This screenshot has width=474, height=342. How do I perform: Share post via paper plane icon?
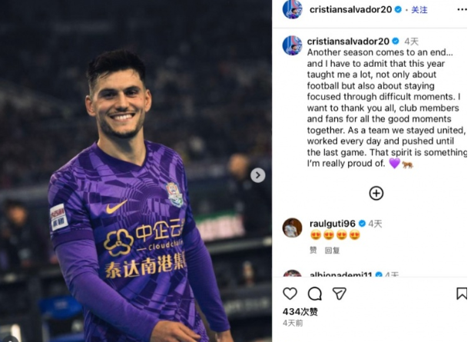tap(340, 294)
